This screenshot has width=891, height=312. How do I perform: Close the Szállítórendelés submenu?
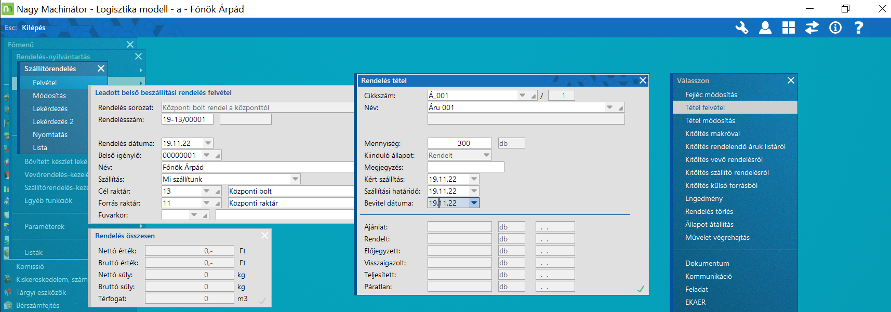(x=101, y=69)
